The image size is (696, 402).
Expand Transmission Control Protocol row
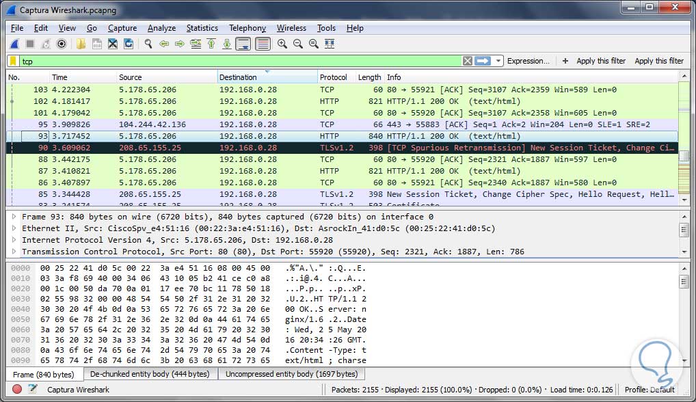tap(14, 252)
